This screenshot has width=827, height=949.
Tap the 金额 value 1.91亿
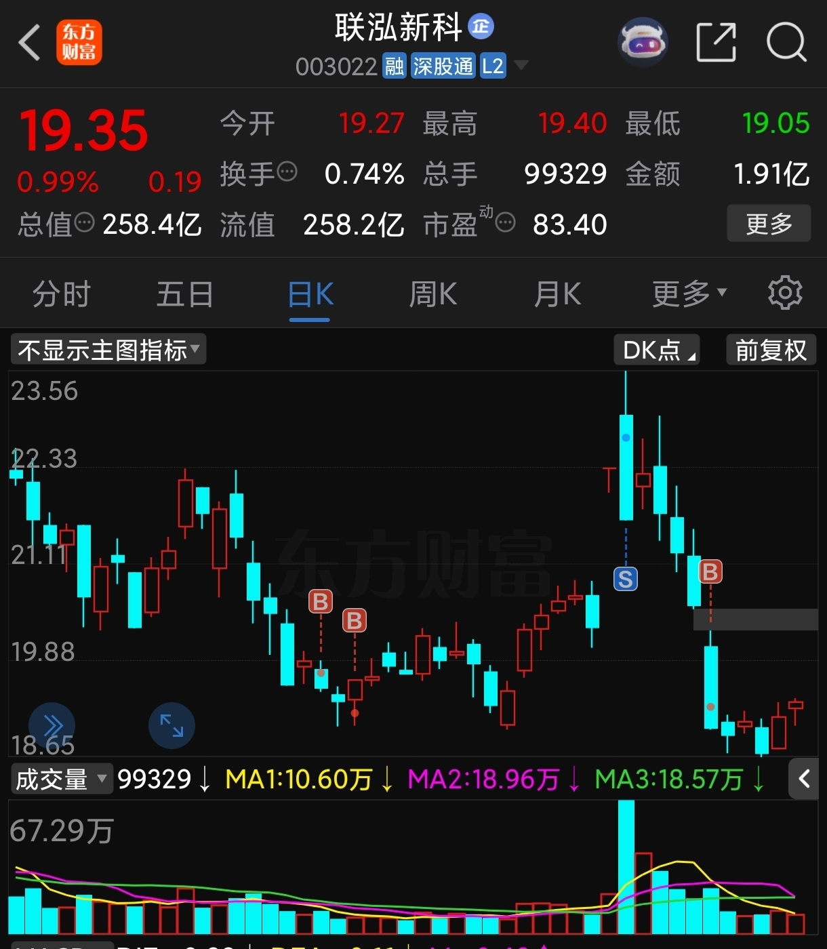coord(771,174)
